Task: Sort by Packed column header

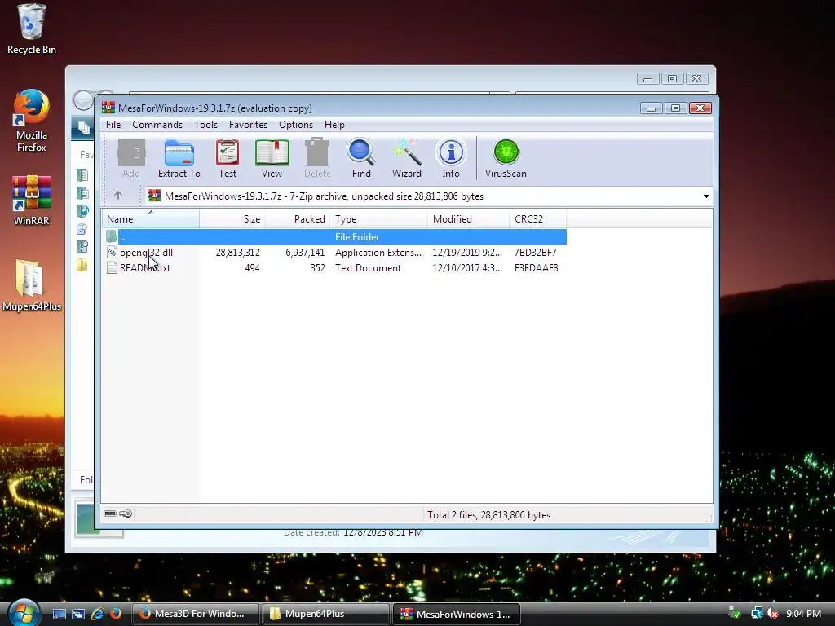Action: coord(298,218)
